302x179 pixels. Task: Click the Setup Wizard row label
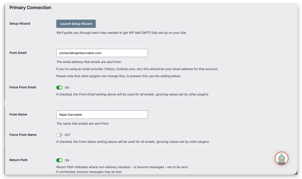[x=20, y=24]
